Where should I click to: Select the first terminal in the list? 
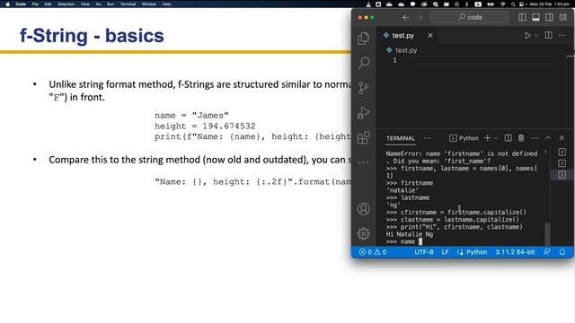coord(562,152)
